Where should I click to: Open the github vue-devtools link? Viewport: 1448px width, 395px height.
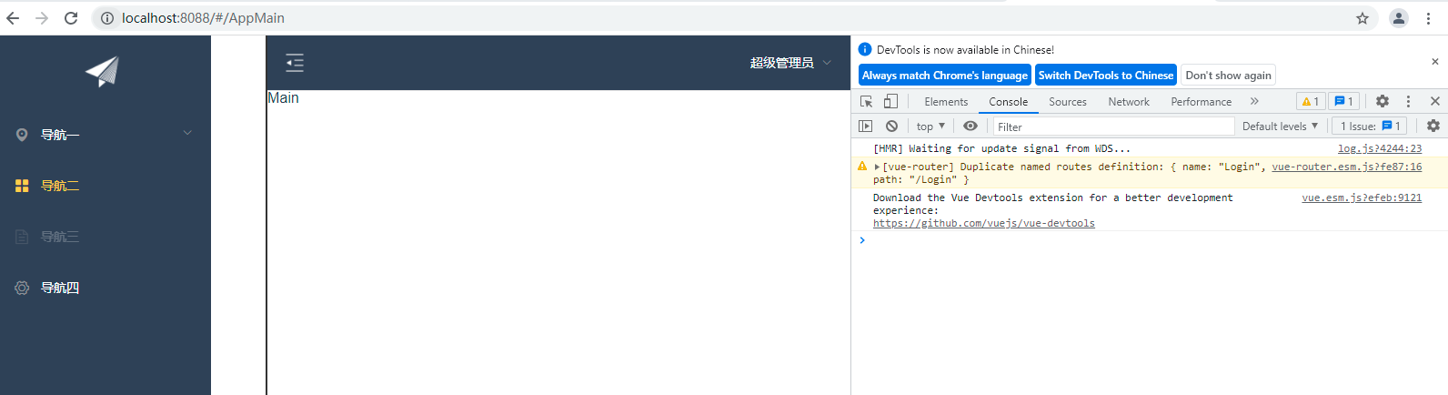tap(984, 223)
